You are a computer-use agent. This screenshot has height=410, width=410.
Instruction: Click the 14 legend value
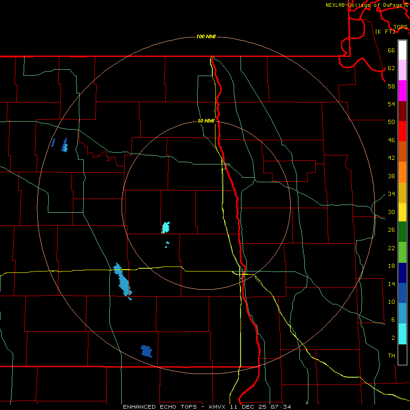tap(391, 284)
